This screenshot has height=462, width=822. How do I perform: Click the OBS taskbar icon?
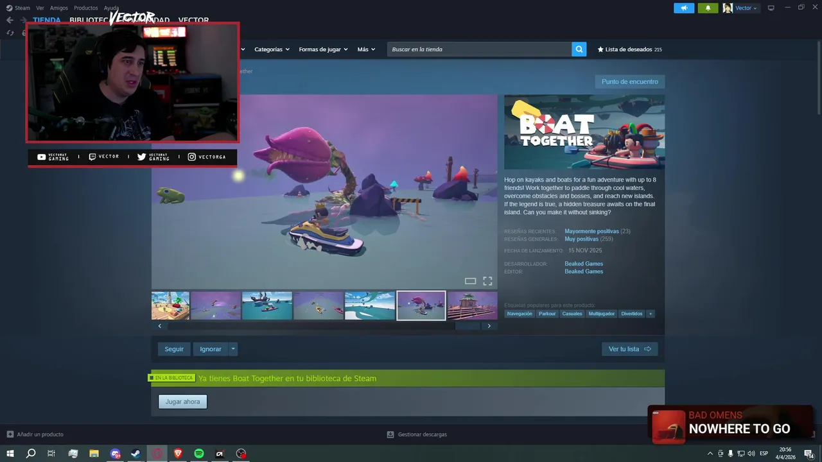point(241,454)
